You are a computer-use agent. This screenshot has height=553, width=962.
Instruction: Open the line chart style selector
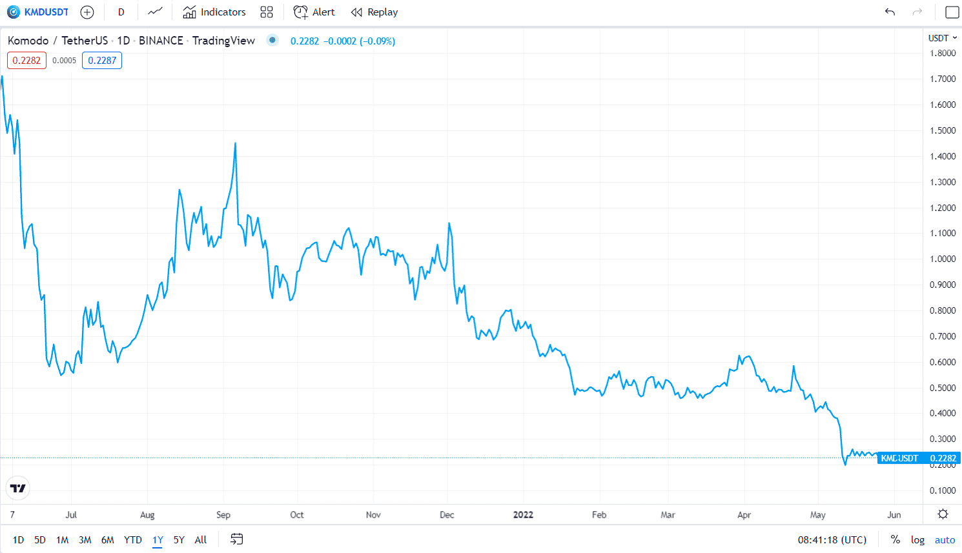click(x=155, y=12)
